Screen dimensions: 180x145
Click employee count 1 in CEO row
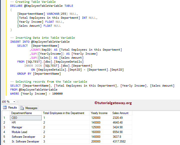65,118
